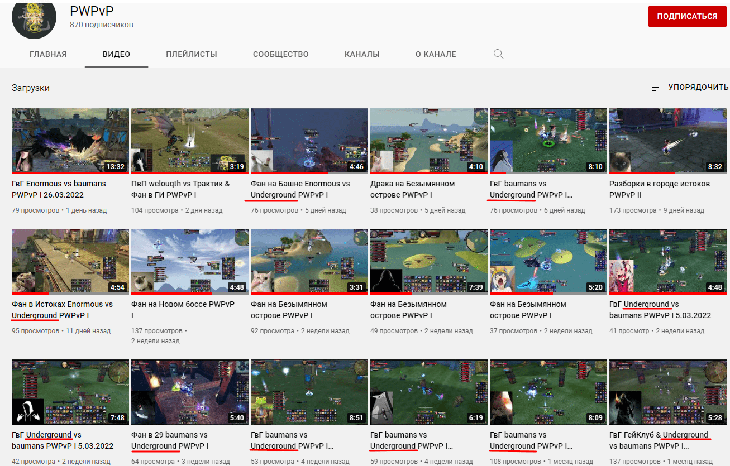Screen dimensions: 730x466
Task: Click the PWPvP channel avatar
Action: (34, 18)
